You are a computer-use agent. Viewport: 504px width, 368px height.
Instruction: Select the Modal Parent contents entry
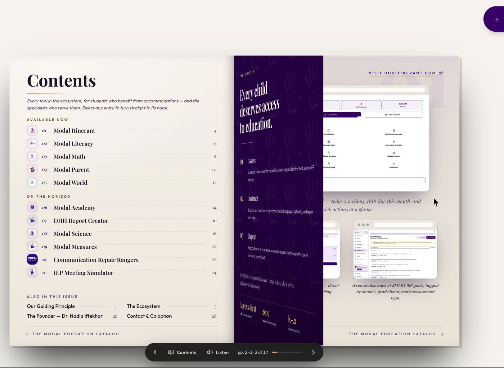(122, 170)
